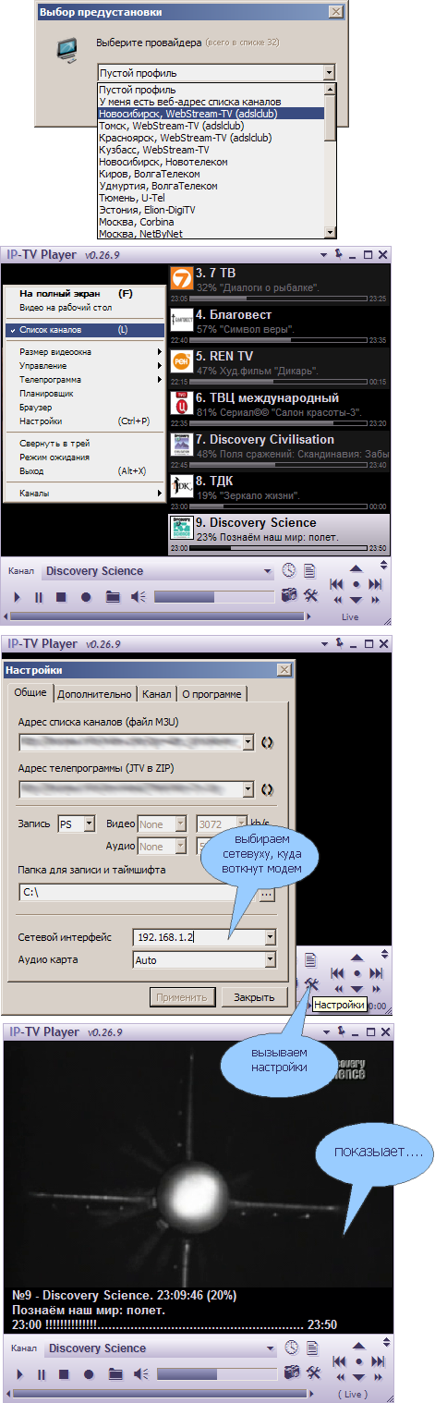Jump to next channel in channel-list player window
Screen dimensions: 435x1403
[x=375, y=584]
